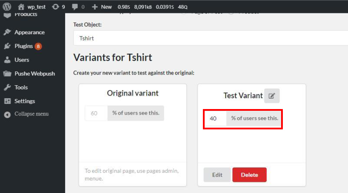
Task: Click the orange Plugins update badge 8
Action: [38, 46]
